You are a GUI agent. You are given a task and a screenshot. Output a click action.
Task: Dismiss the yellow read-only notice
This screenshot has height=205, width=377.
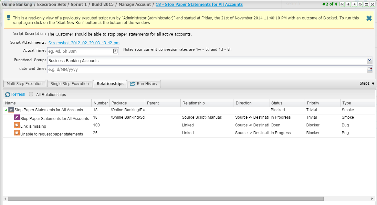369,18
